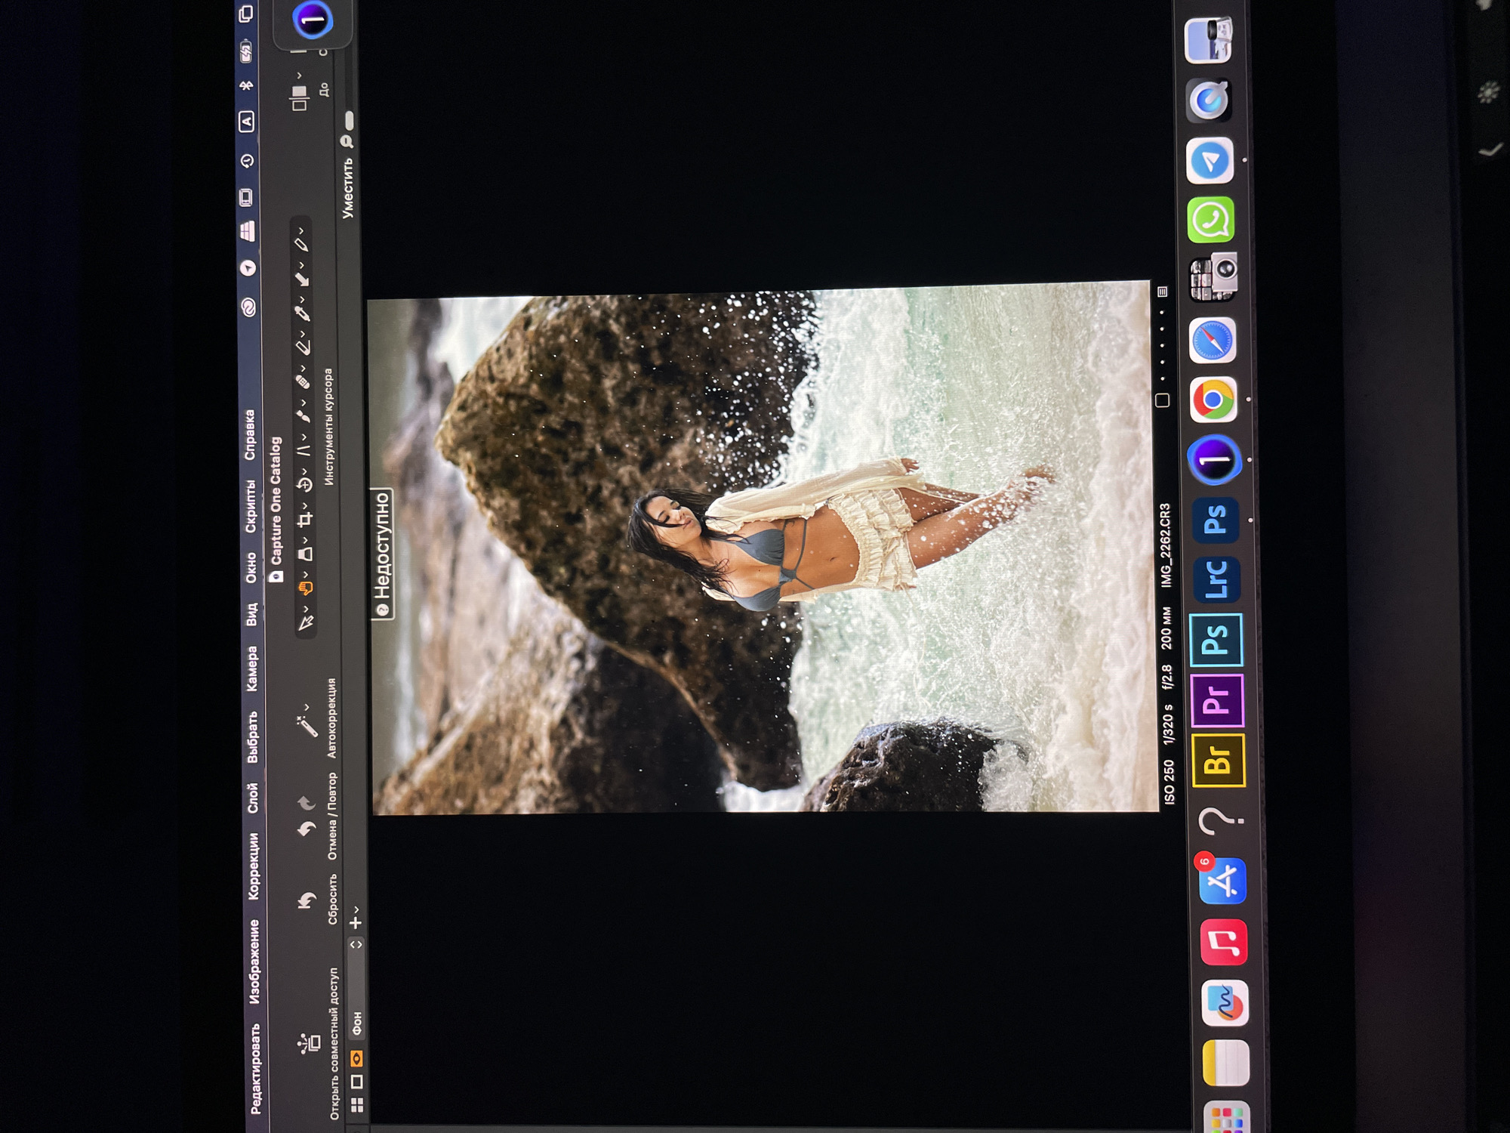Open the Коррекции menu
Viewport: 1510px width, 1133px height.
point(254,866)
